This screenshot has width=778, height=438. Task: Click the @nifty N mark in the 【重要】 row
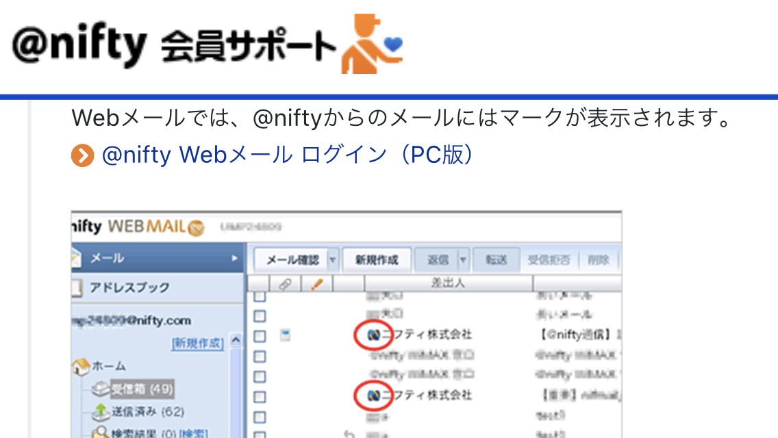373,396
